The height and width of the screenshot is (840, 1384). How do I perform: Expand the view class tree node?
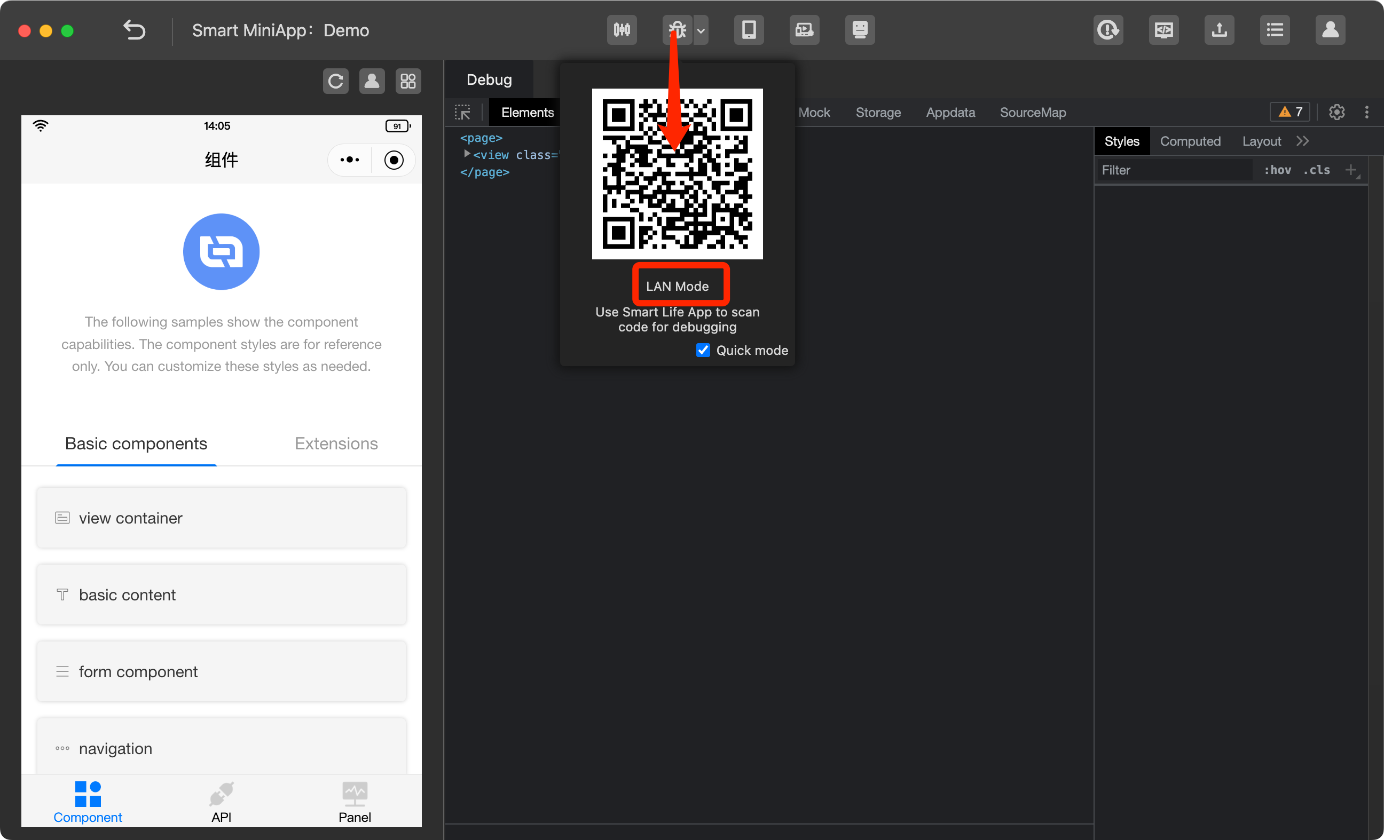(466, 154)
